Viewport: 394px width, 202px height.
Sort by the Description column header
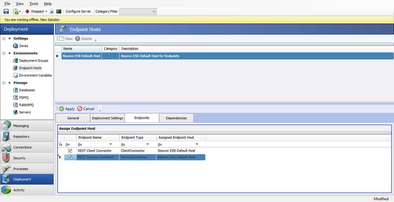point(256,49)
